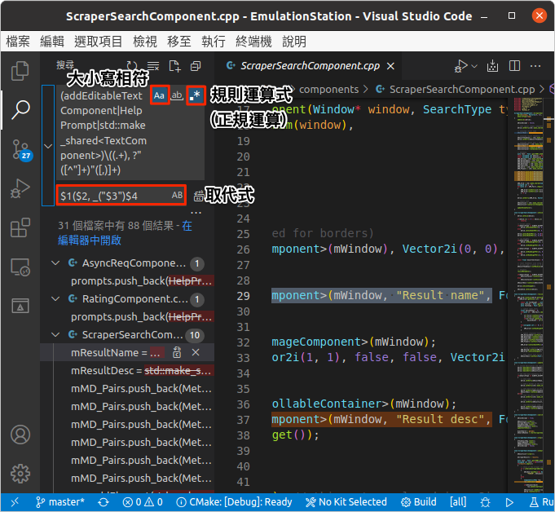Screen dimensions: 555x512
Task: Open editor More Actions ellipsis
Action: pyautogui.click(x=535, y=66)
